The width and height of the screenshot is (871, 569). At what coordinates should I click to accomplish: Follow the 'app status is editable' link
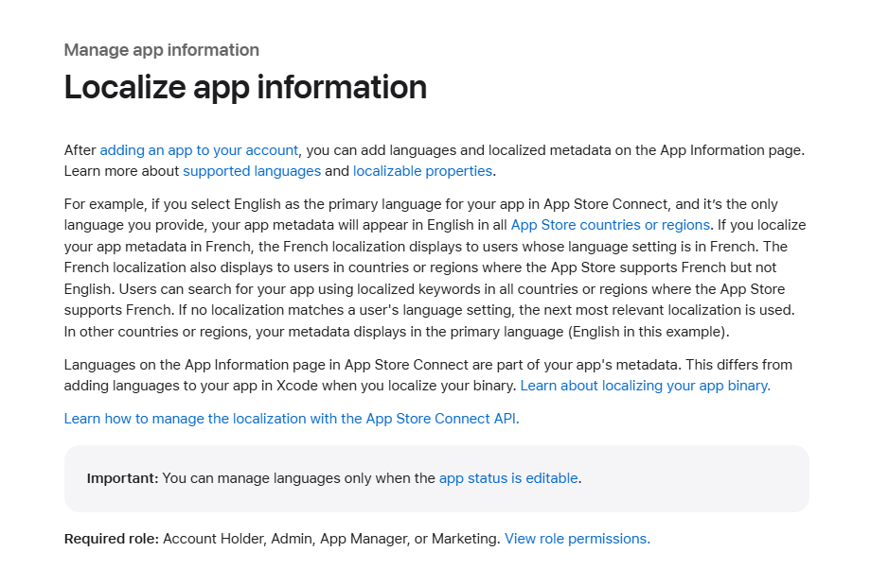508,478
